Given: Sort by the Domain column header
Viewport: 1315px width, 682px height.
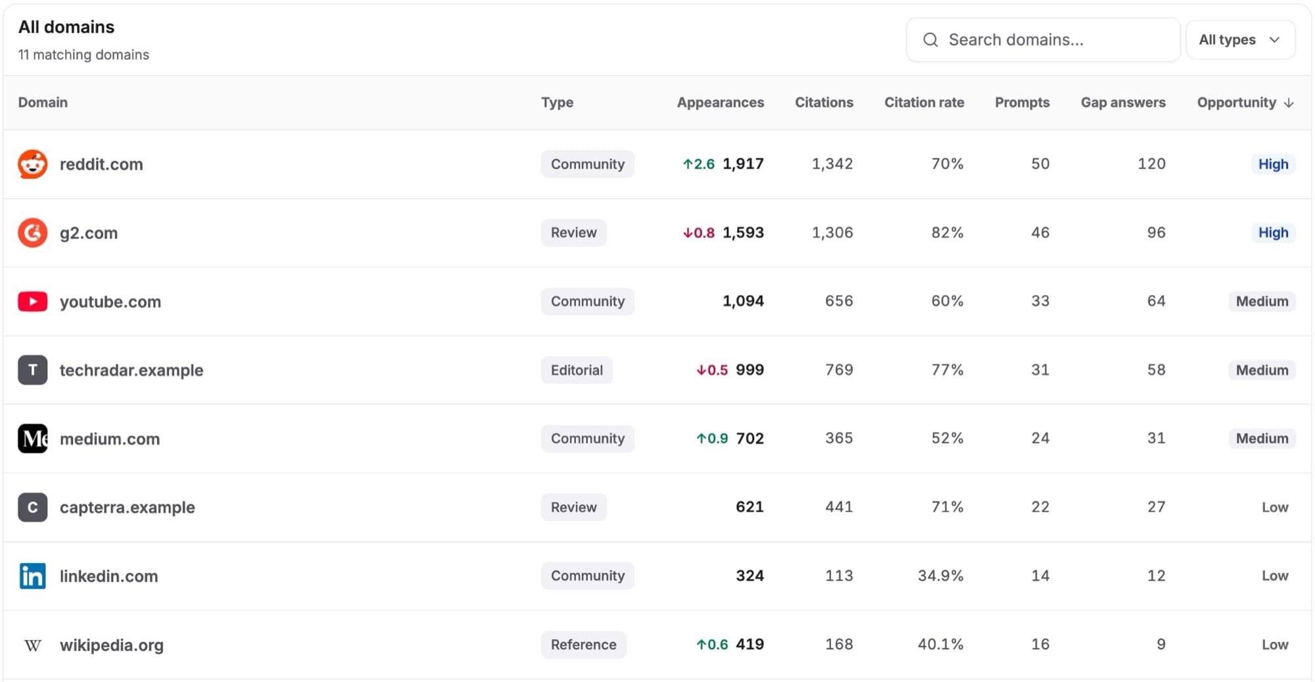Looking at the screenshot, I should (x=43, y=103).
